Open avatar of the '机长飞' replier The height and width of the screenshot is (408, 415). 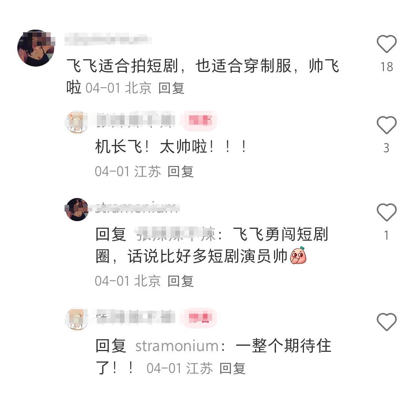click(x=76, y=122)
